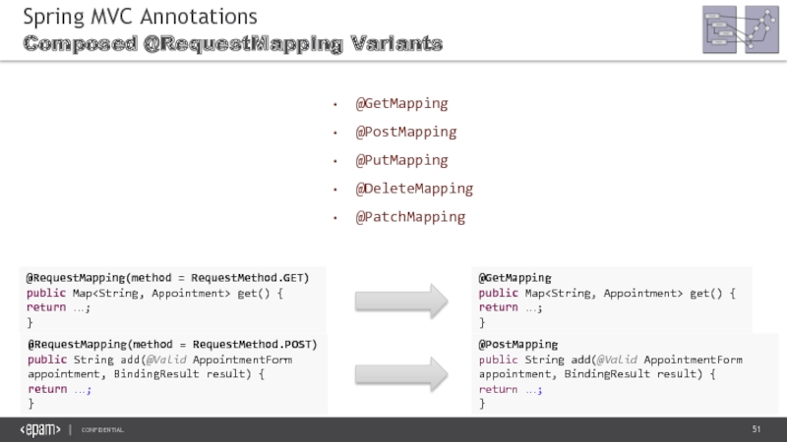Click the class hierarchy diagram icon
This screenshot has height=442, width=787.
pyautogui.click(x=721, y=29)
